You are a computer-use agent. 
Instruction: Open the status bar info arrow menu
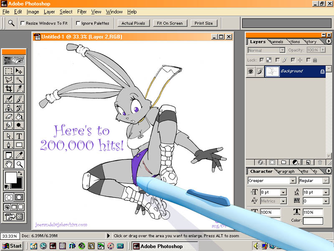click(x=109, y=236)
